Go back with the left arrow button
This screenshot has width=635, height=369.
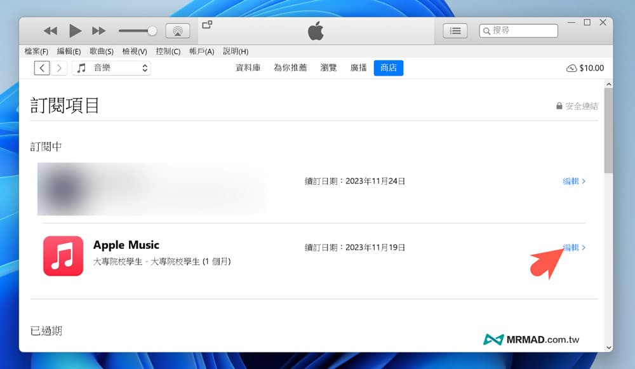point(42,68)
